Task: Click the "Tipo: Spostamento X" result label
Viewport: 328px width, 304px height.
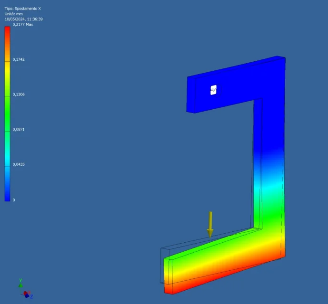Action: (22, 9)
